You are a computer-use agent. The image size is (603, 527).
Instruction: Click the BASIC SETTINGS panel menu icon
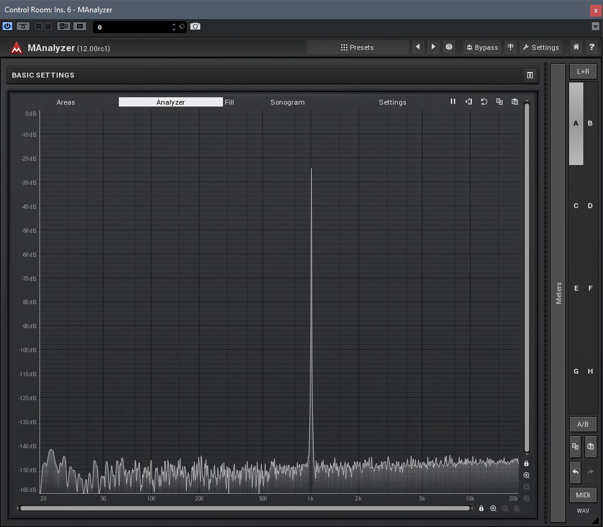click(x=530, y=75)
